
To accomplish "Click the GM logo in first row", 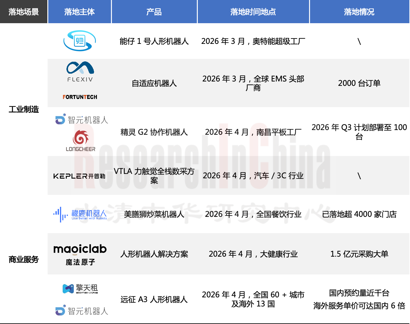I will (80, 41).
